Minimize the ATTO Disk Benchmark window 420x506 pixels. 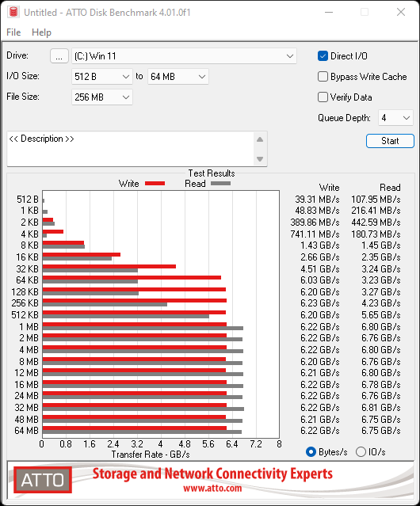tap(329, 12)
